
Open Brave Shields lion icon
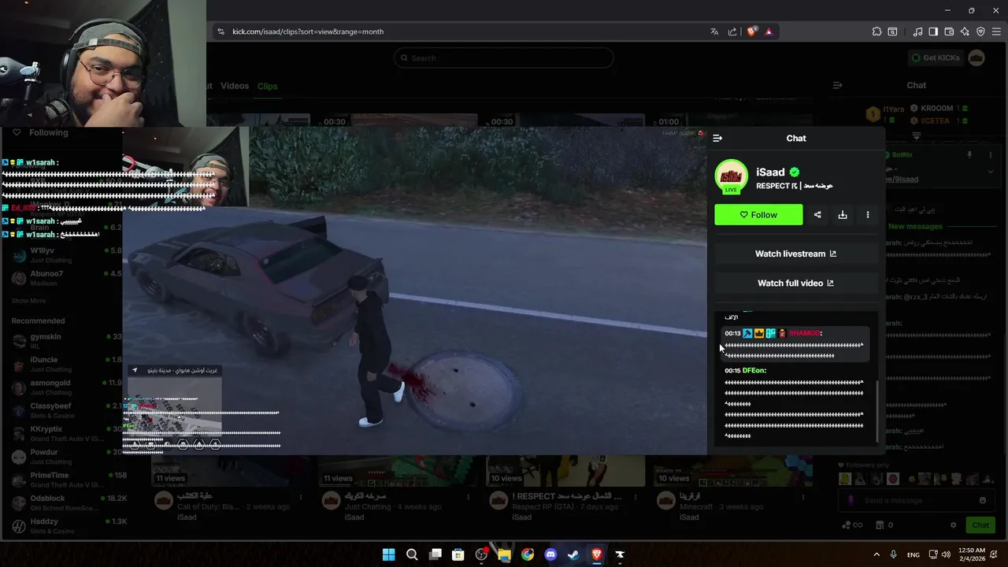coord(751,31)
